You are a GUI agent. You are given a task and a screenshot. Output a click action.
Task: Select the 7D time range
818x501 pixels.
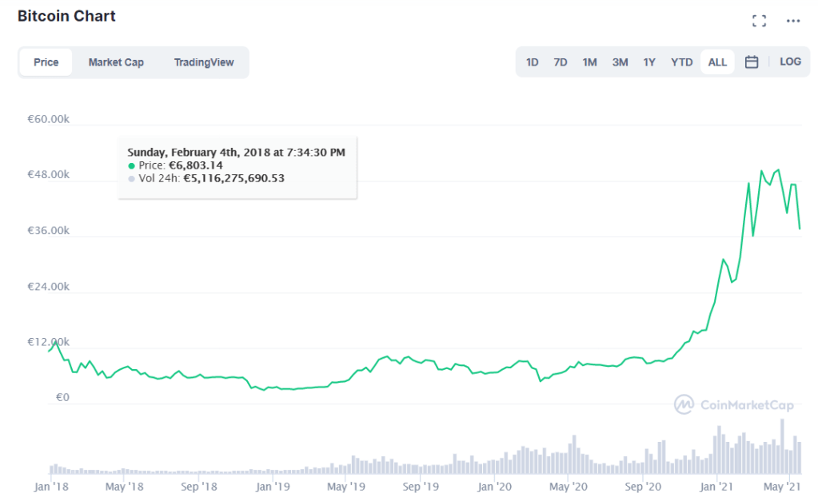tap(561, 62)
